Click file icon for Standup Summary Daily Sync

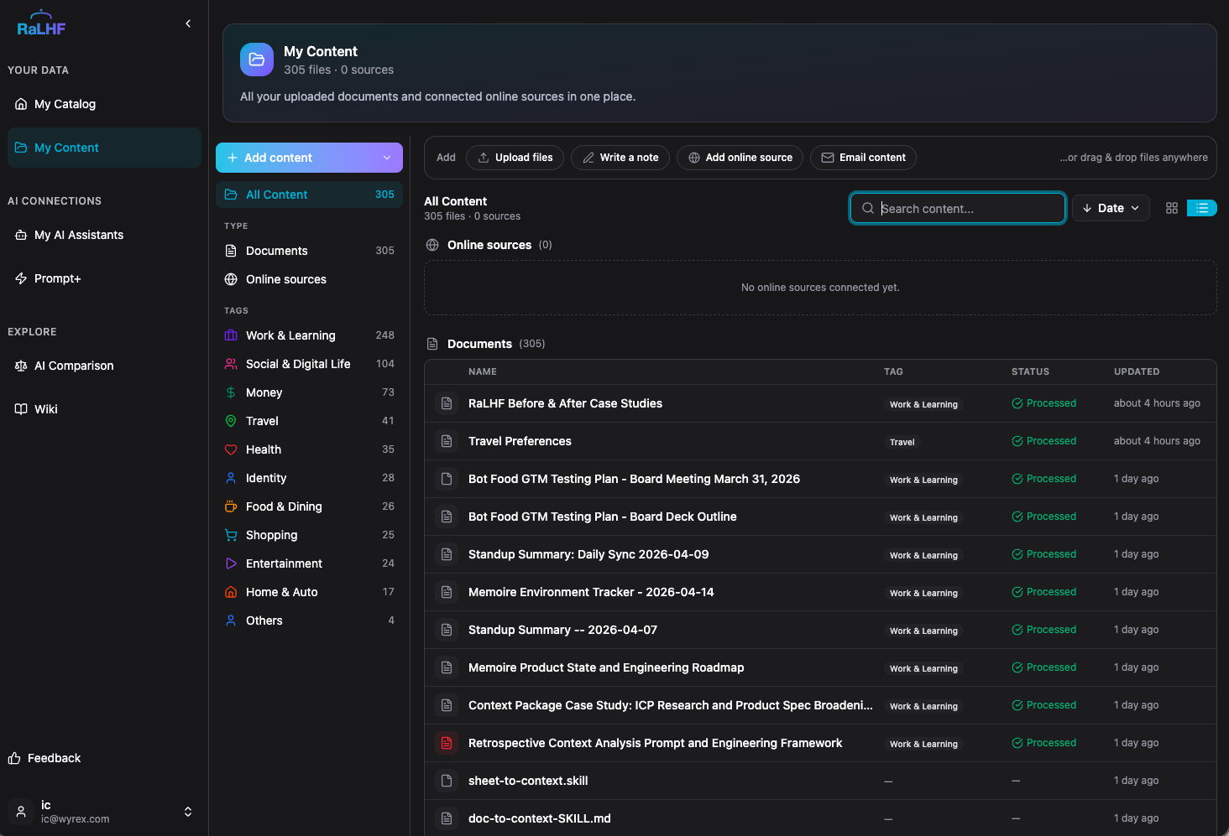447,554
